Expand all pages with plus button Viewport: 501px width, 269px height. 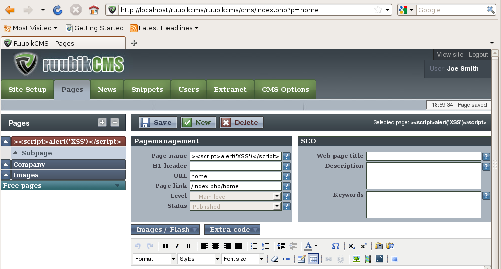102,122
